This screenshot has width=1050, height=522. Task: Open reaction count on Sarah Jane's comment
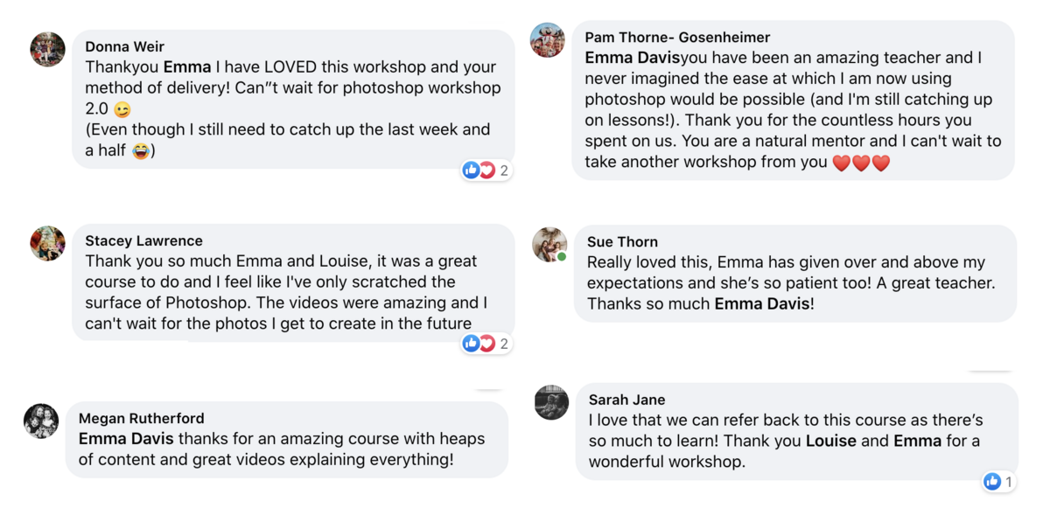[1008, 482]
